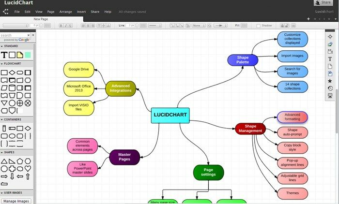Select the down arrow shape
339x204 pixels.
[12, 176]
